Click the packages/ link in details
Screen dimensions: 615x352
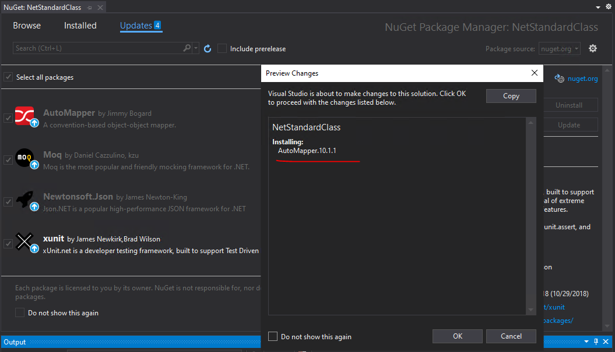pos(558,320)
